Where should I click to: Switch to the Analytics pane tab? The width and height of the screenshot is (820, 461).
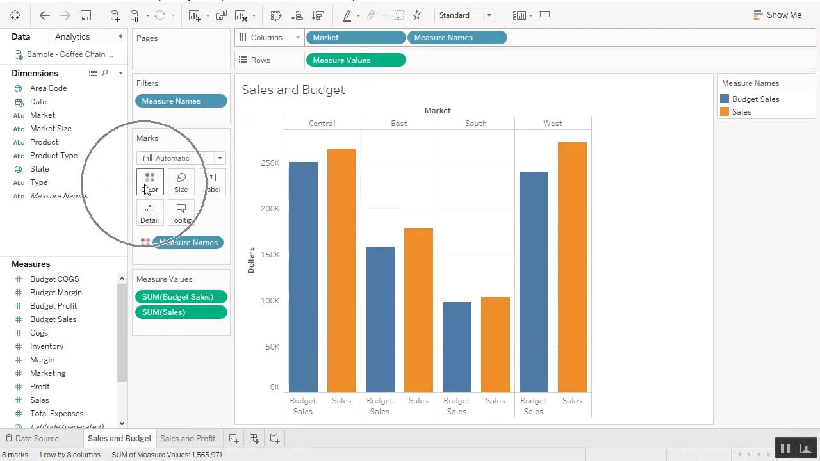[x=72, y=37]
